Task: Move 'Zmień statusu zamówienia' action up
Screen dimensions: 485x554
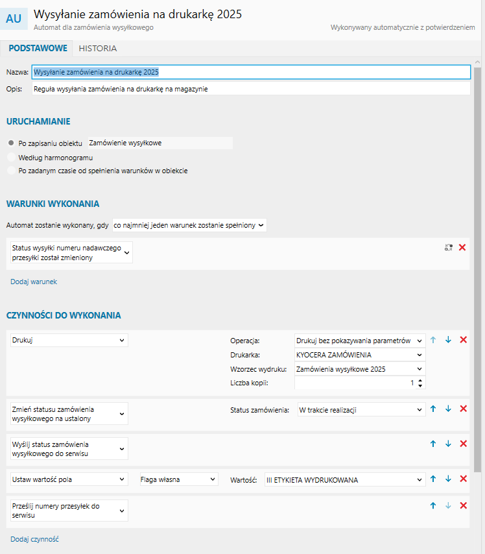Action: coord(433,409)
